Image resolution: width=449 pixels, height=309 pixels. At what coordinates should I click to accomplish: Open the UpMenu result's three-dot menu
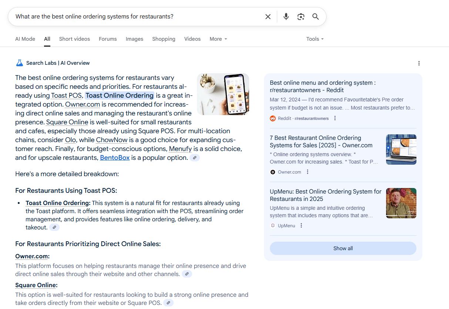click(301, 226)
